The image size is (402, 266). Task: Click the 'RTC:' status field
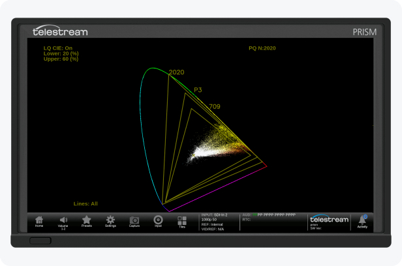click(x=247, y=220)
